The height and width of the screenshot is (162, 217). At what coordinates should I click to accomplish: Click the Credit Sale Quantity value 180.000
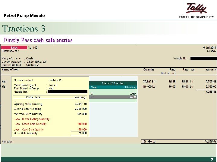tap(82, 124)
